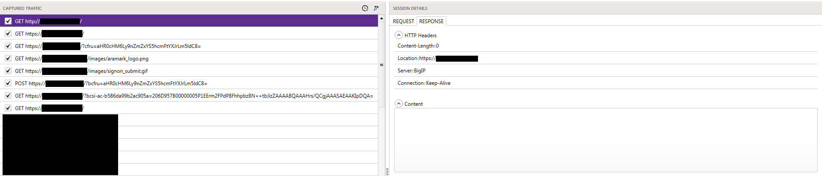Switch to the REQUEST tab
822x176 pixels.
click(403, 21)
